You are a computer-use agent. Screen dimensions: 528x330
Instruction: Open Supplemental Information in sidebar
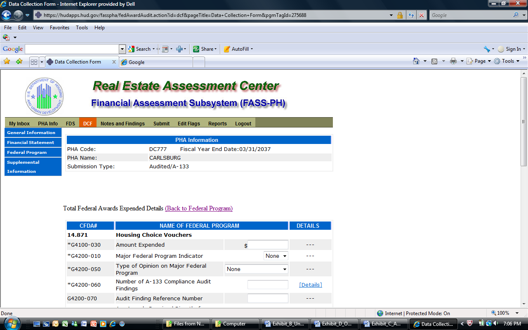point(33,167)
